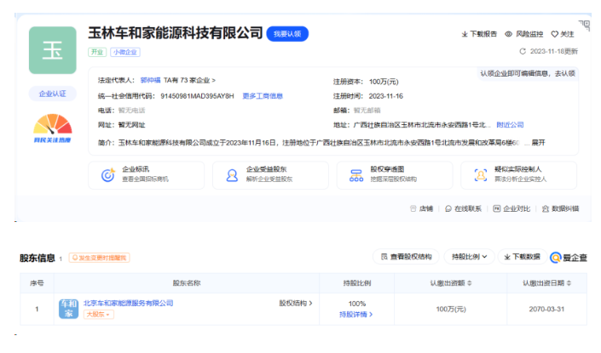The image size is (601, 353).
Task: Open the legal representative name link
Action: pos(150,80)
